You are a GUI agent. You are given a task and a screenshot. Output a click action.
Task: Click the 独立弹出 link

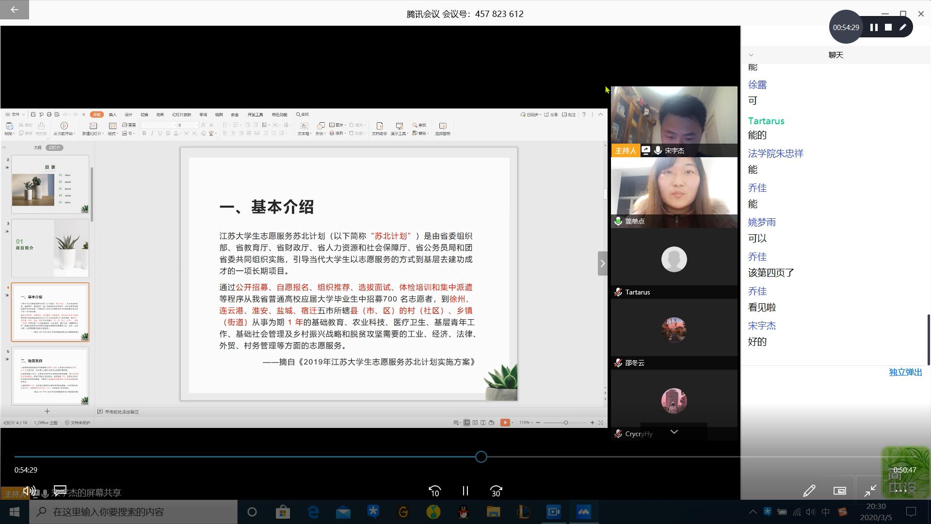coord(905,372)
